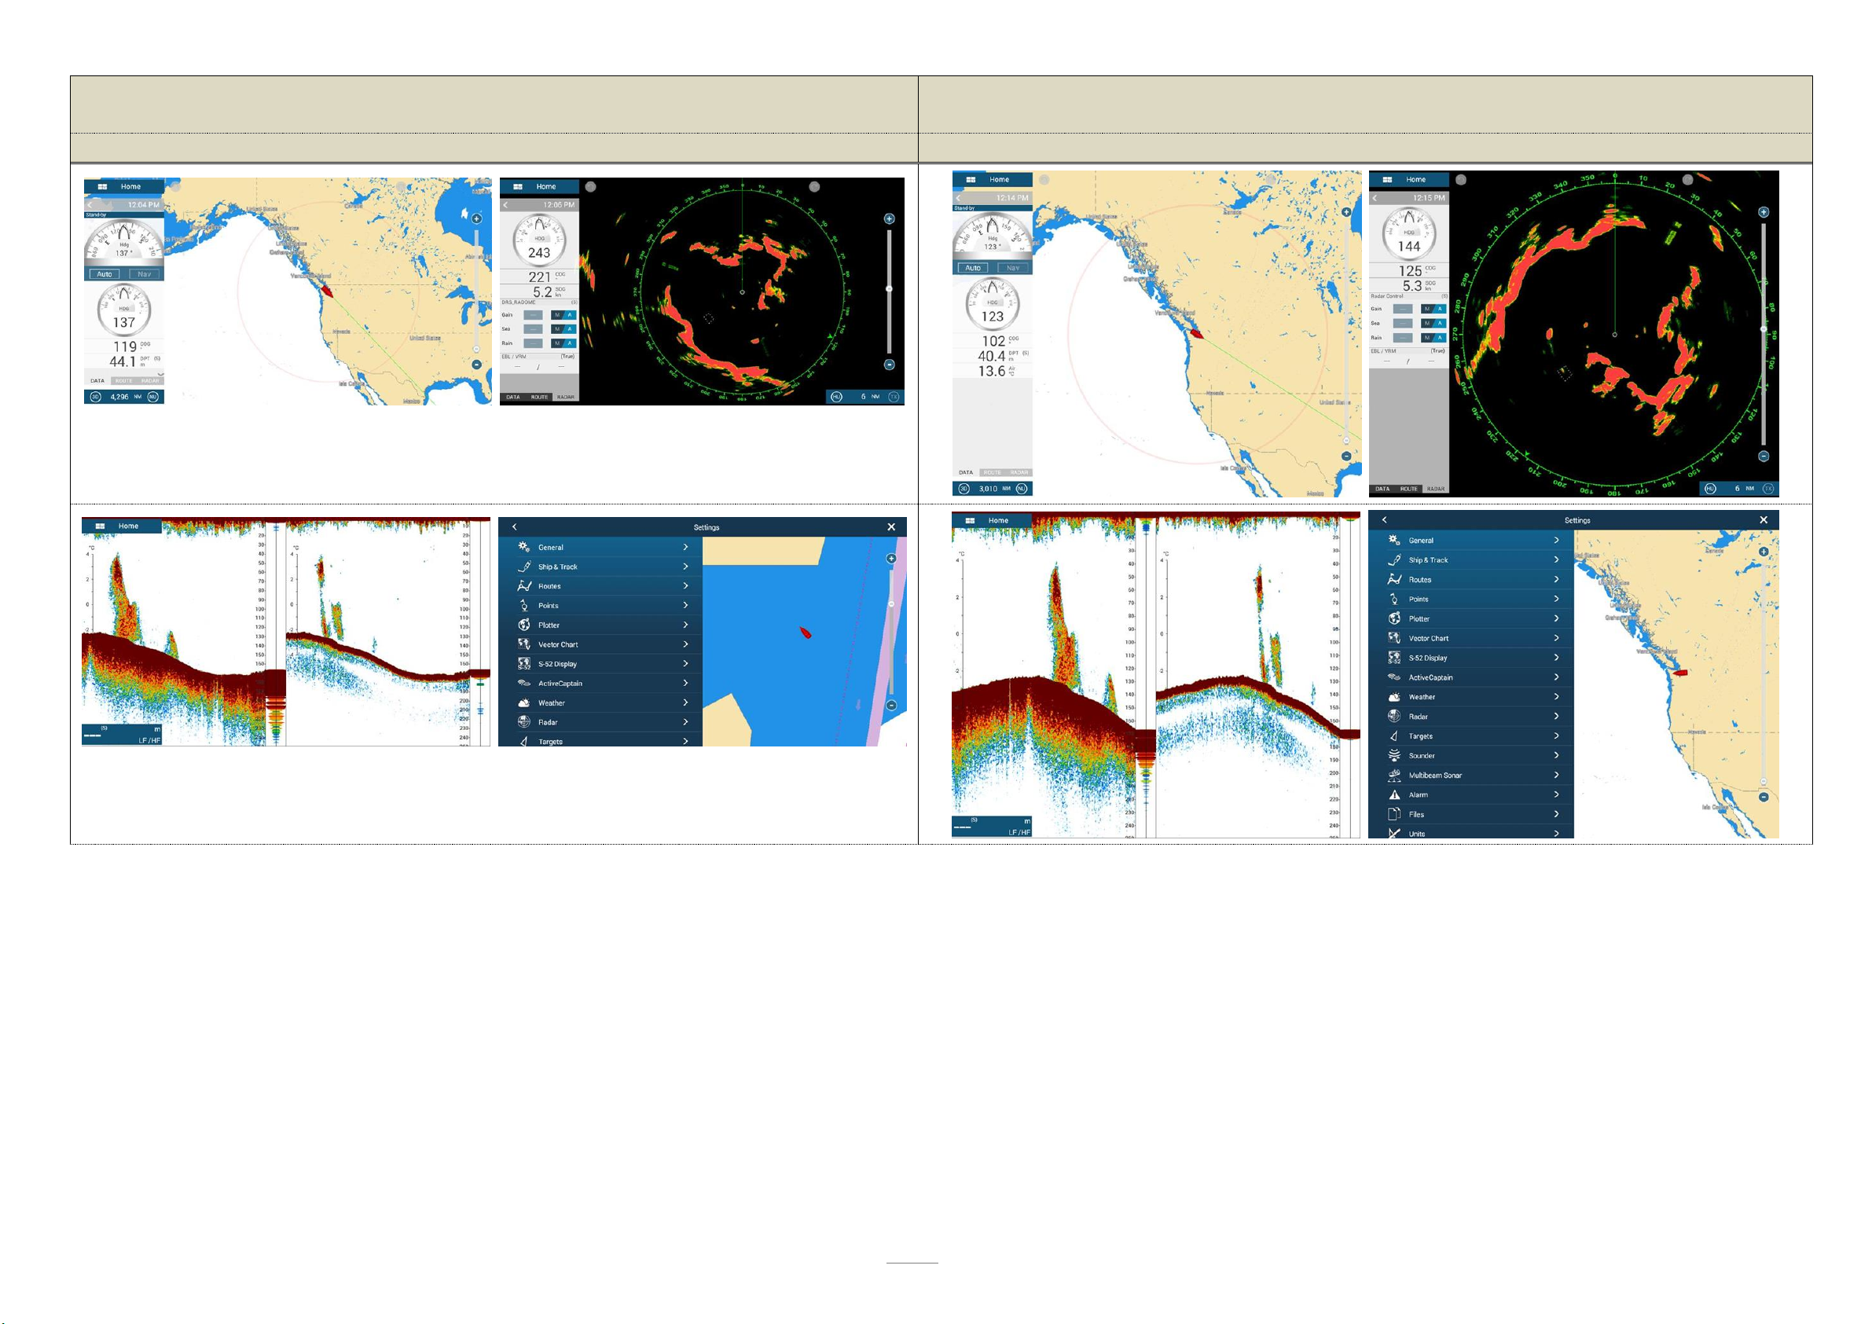This screenshot has height=1324, width=1872.
Task: Click the Units icon in Settings
Action: [1394, 833]
